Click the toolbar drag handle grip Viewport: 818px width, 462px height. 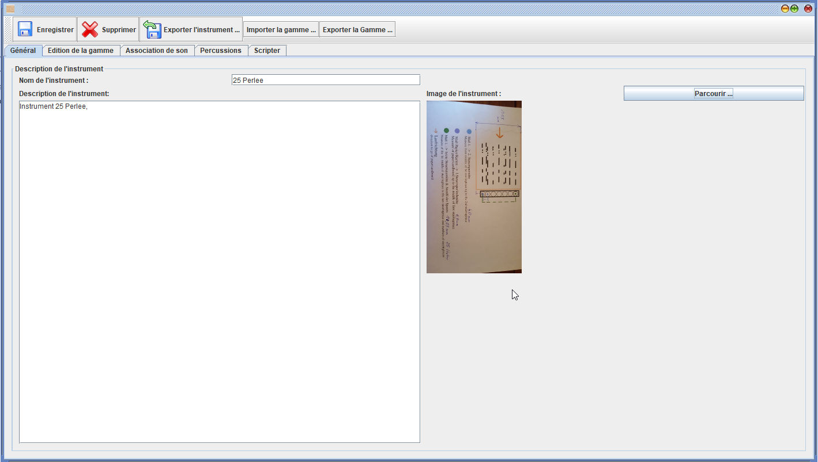8,29
